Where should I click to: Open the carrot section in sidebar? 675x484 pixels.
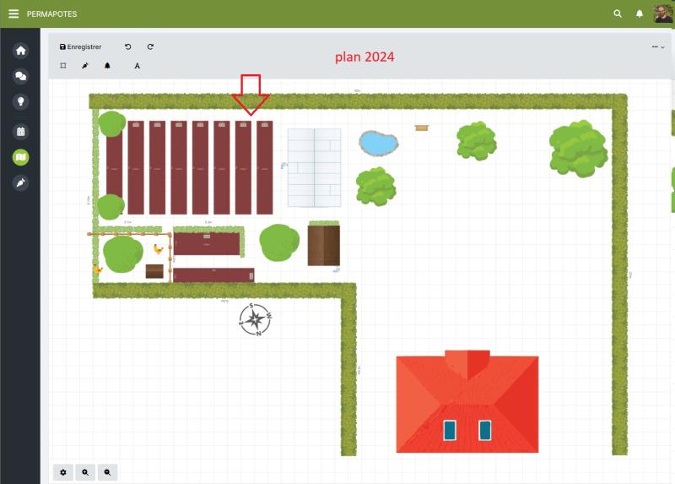(x=21, y=182)
